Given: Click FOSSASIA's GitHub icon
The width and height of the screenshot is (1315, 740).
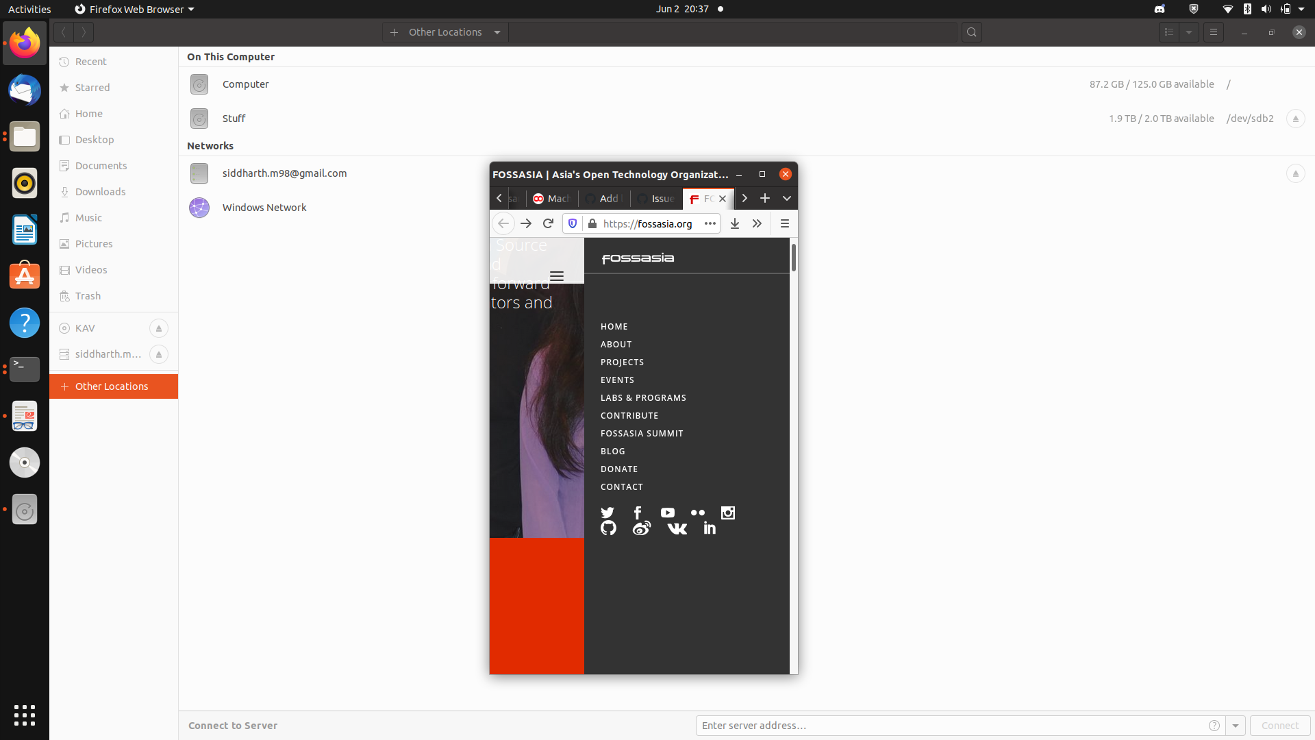Looking at the screenshot, I should coord(608,528).
